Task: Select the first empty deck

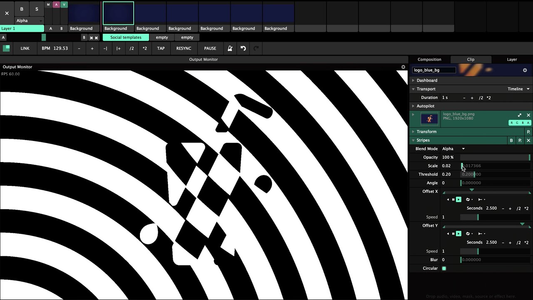Action: coord(162,37)
